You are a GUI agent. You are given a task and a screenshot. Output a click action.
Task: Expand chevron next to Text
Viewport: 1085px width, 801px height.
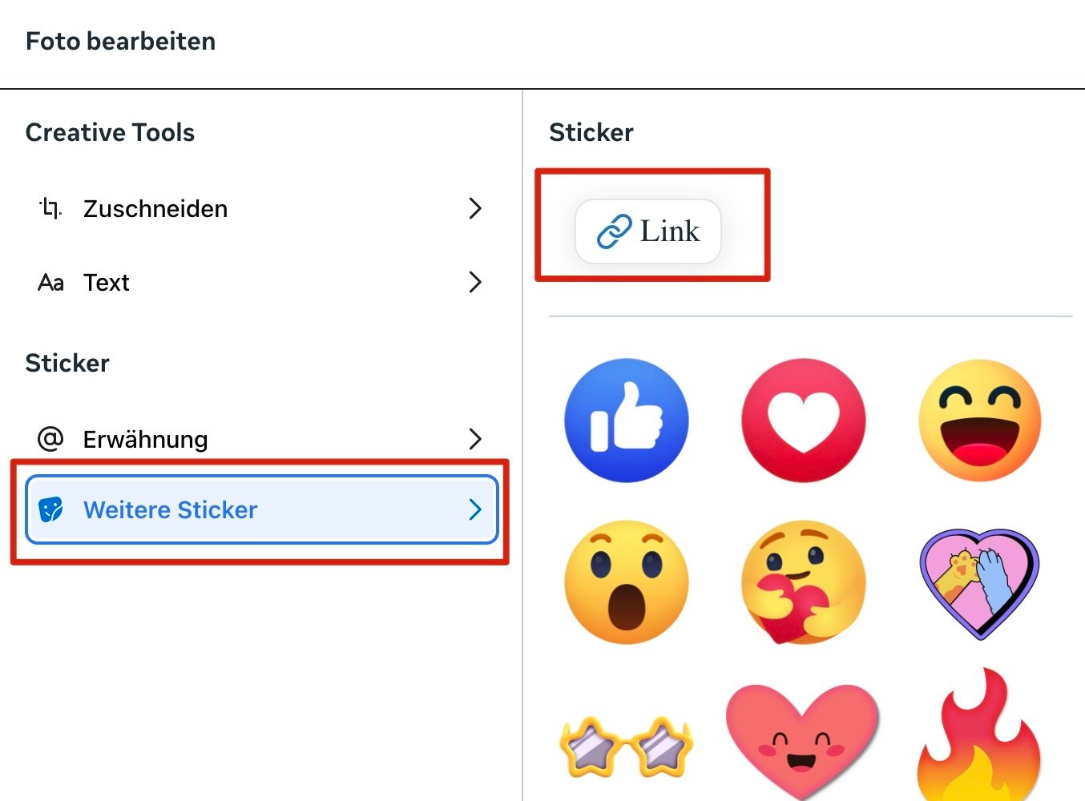click(475, 283)
